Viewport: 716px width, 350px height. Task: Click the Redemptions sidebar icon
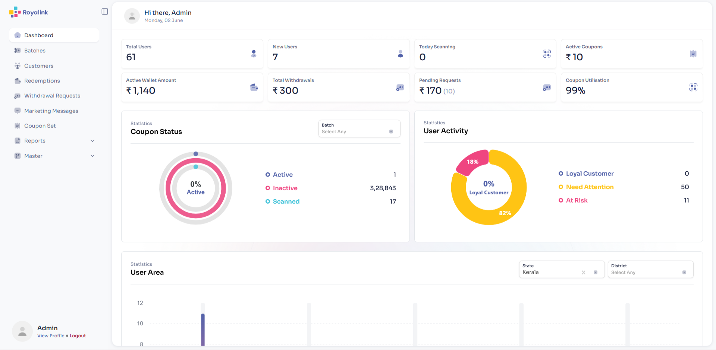click(18, 81)
